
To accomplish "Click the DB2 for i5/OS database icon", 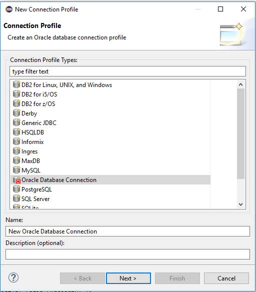I will click(x=16, y=94).
